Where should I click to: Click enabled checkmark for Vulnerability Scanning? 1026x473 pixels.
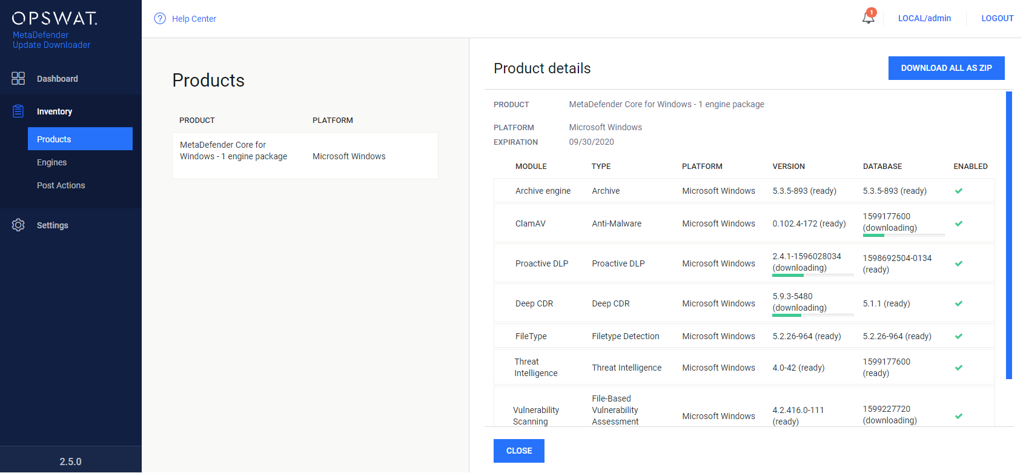click(959, 416)
